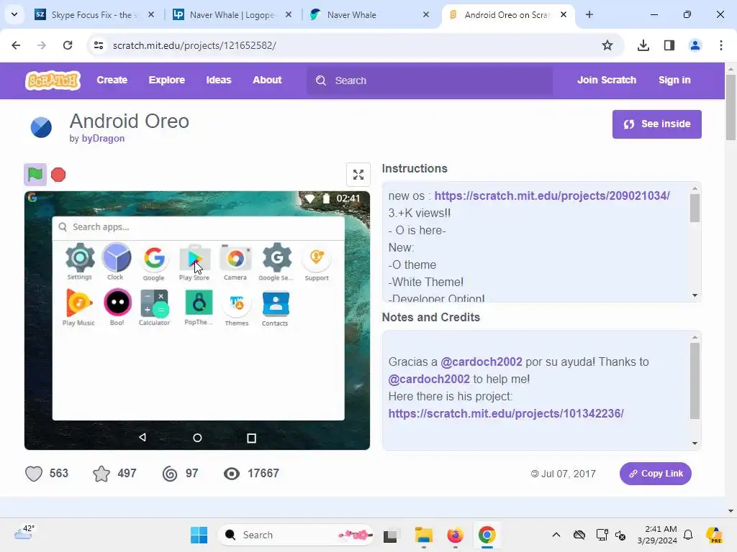
Task: Click the Scratch search field
Action: 430,80
